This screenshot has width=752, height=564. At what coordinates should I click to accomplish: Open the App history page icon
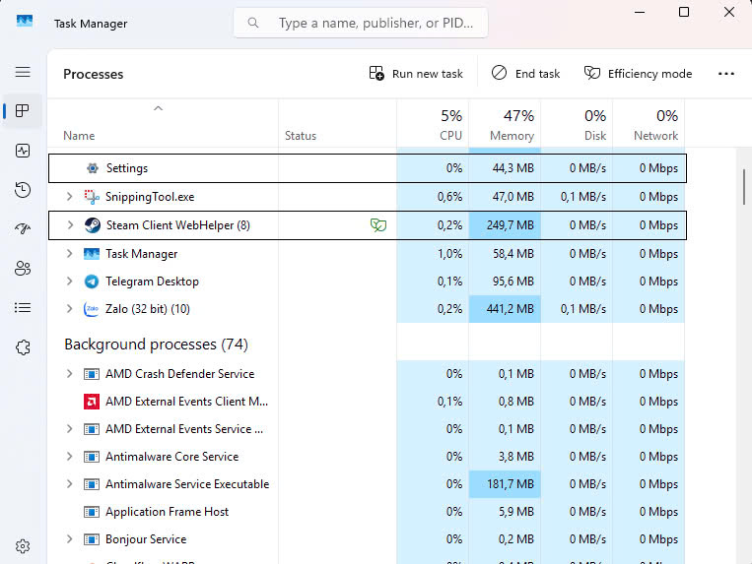(x=23, y=190)
